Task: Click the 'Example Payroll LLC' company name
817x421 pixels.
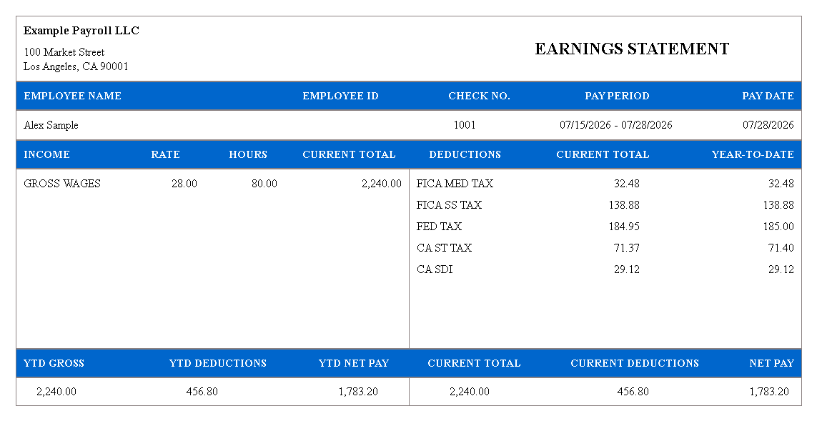Action: coord(81,31)
